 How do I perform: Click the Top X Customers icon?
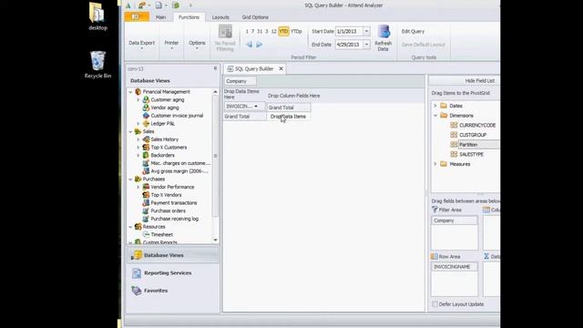146,148
